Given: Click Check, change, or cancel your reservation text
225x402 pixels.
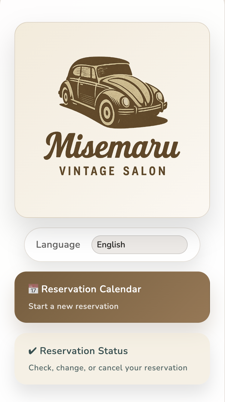Looking at the screenshot, I should click(x=108, y=368).
